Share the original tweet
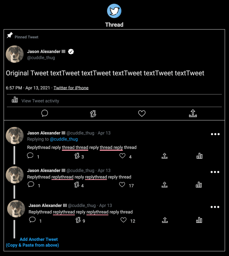 pyautogui.click(x=193, y=113)
